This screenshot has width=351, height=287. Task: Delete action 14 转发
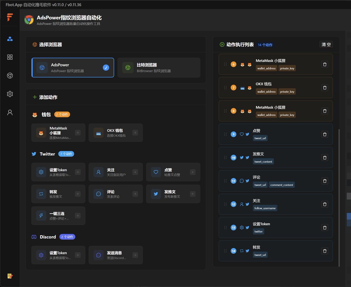(325, 251)
